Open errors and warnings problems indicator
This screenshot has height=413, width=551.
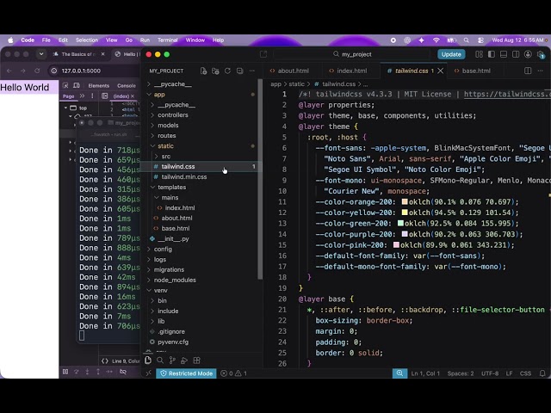point(233,373)
